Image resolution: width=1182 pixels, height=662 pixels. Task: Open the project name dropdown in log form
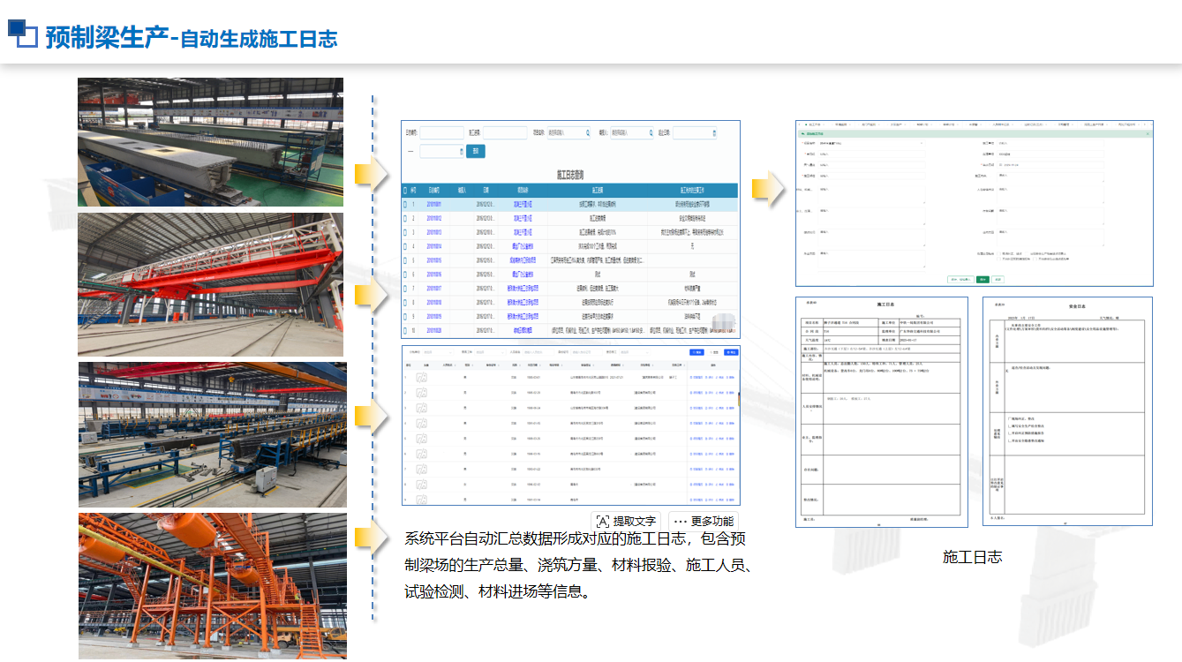pos(871,143)
